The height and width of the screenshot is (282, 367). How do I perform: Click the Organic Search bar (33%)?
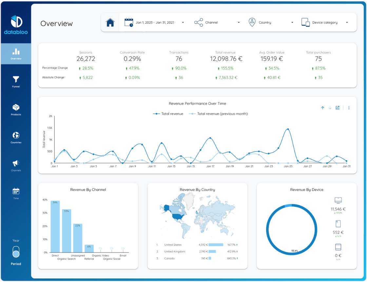(67, 231)
